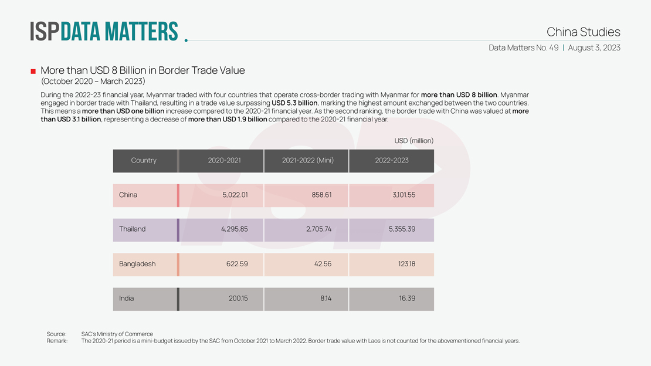Click the teal dot after the Data Matters logo

coord(186,40)
